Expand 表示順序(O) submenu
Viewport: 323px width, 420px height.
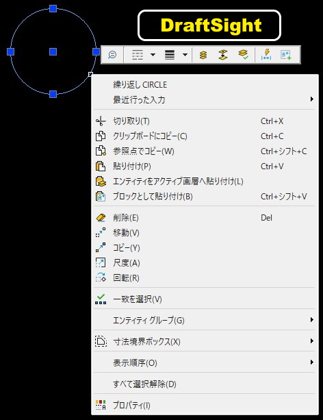click(x=205, y=362)
